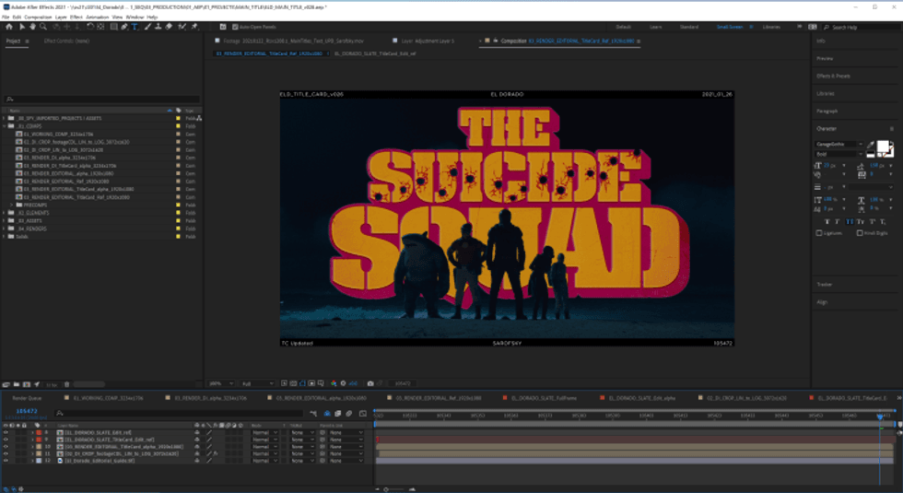Select the Roto Brush tool
This screenshot has height=493, width=903.
tap(182, 27)
